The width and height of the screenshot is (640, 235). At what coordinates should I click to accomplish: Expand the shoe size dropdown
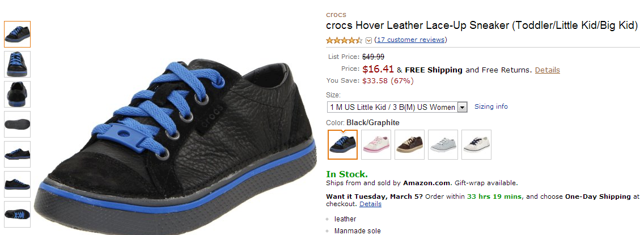[462, 107]
